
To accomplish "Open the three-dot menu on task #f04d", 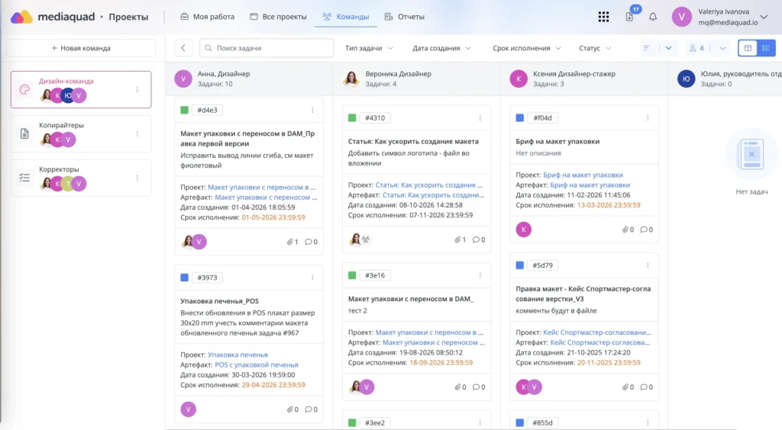I will (x=648, y=118).
